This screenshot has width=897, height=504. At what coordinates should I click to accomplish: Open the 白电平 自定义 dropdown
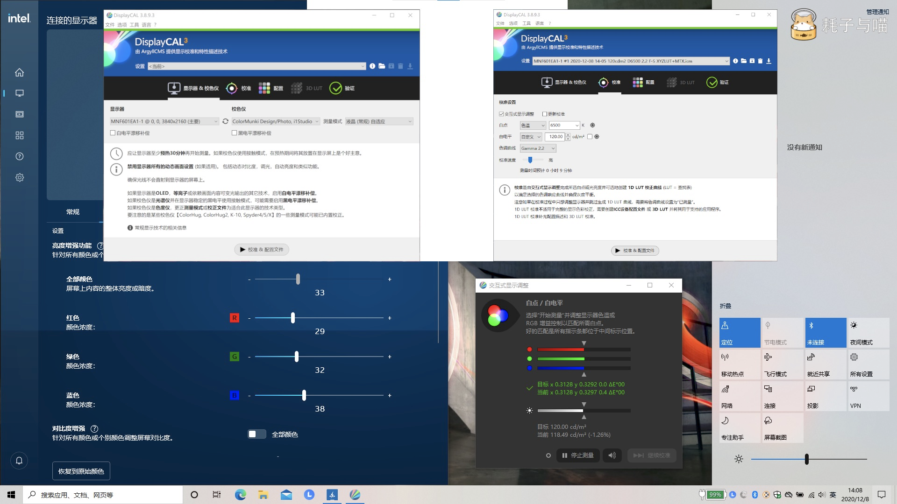pos(531,137)
